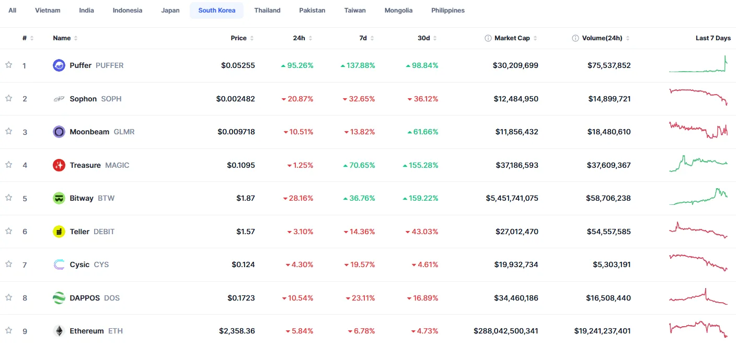Switch to the Philippines tab

pyautogui.click(x=448, y=10)
